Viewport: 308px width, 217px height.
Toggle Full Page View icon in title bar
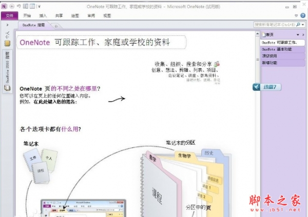pyautogui.click(x=32, y=6)
